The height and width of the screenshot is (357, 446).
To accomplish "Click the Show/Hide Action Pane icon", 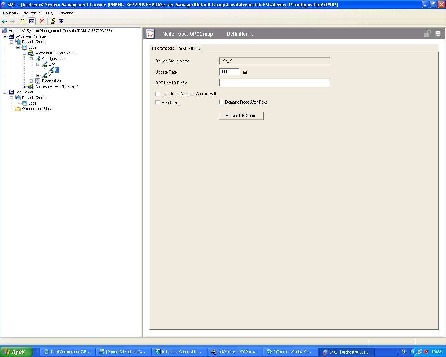I will [x=61, y=21].
